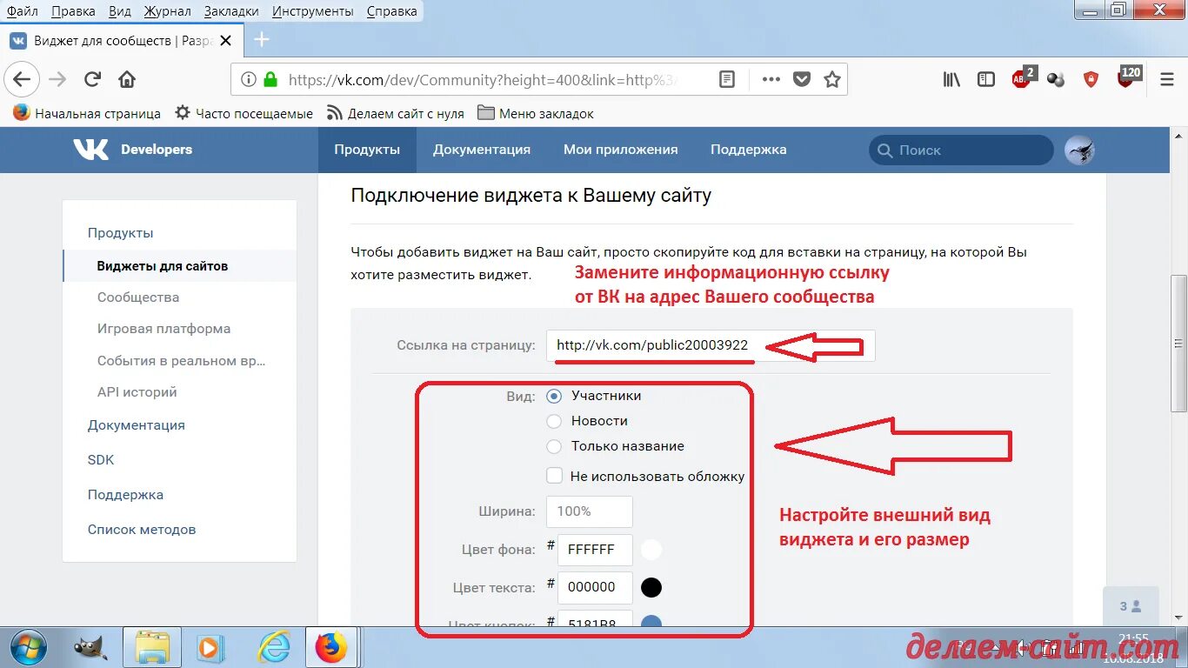This screenshot has height=668, width=1188.
Task: Save page to Pocket icon
Action: click(802, 79)
